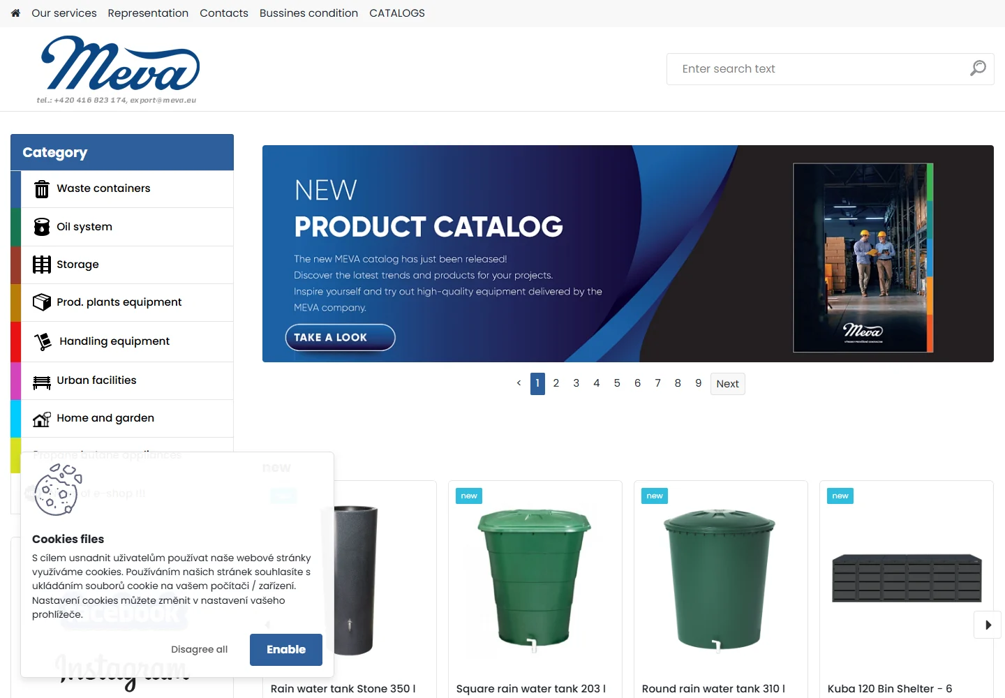Open Round rain water tank 310 l title
The image size is (1005, 698).
tap(713, 689)
